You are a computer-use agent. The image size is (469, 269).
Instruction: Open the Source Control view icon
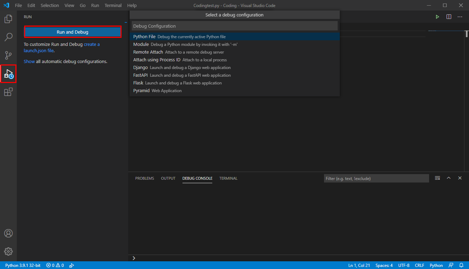[8, 55]
